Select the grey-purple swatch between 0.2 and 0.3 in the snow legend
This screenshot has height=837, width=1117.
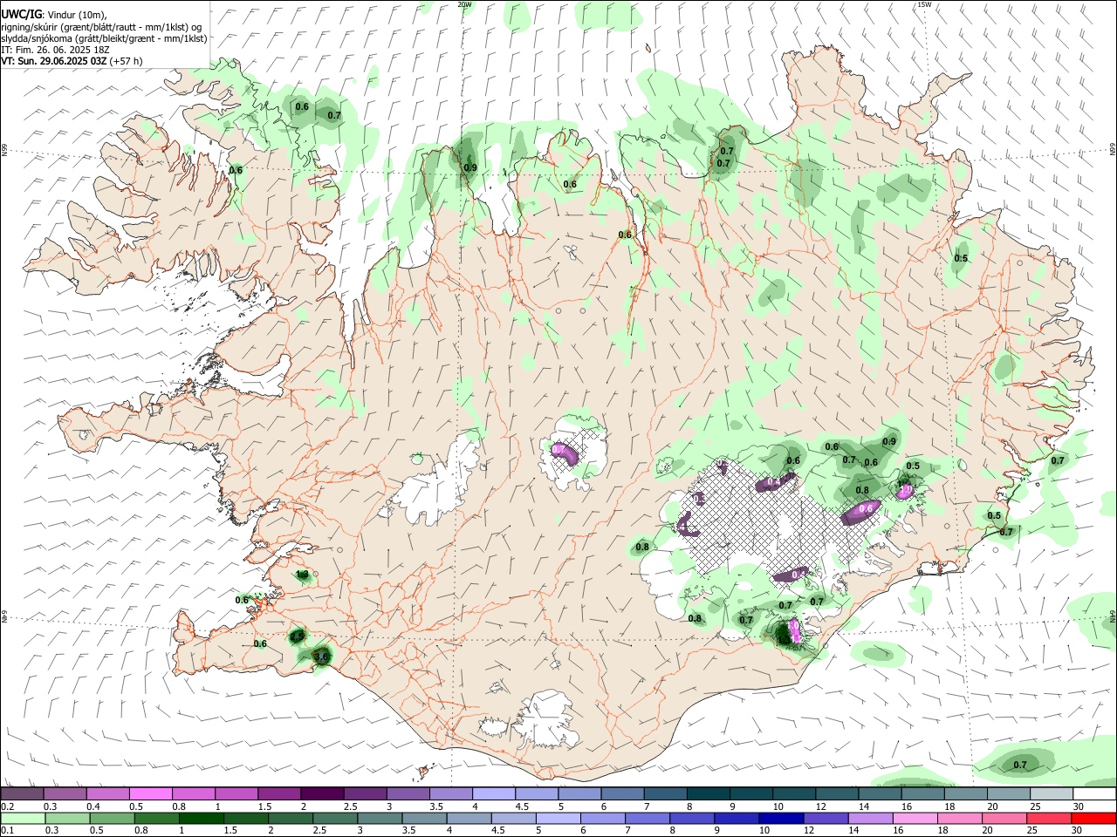(22, 793)
